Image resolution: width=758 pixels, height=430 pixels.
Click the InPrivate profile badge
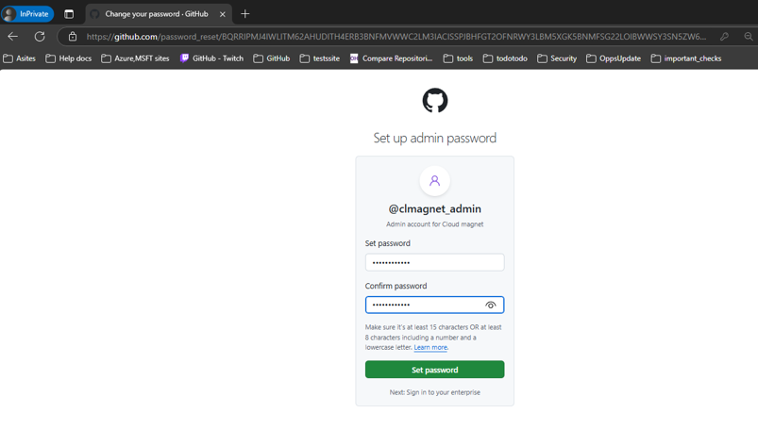27,14
